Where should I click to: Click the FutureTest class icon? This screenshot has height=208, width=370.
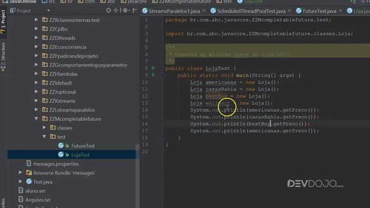pos(61,146)
